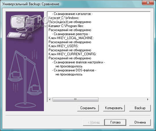Close the Универсальный Backup window
156x131 pixels.
(148, 3)
